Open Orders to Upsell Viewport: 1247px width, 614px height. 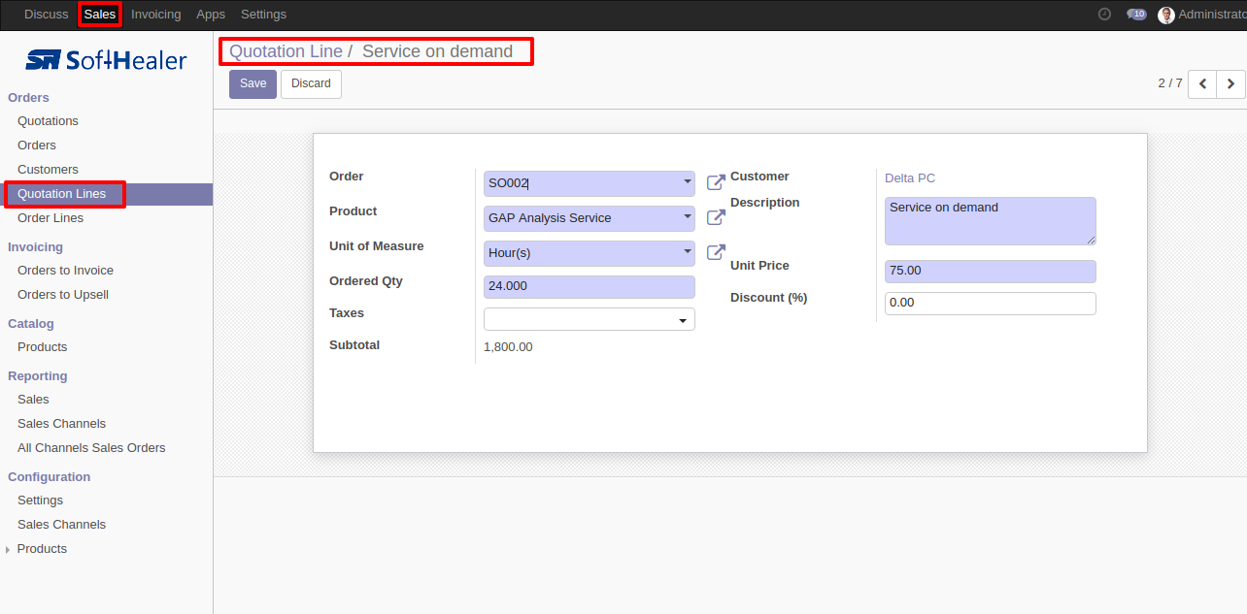click(63, 295)
